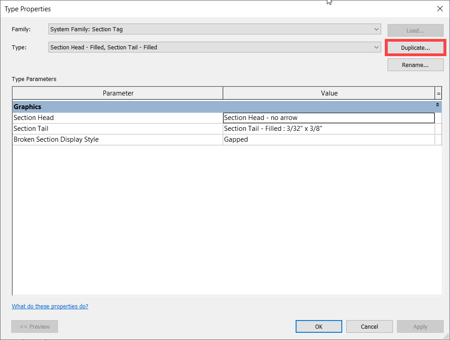Open the Type dropdown list
The height and width of the screenshot is (340, 450).
click(x=377, y=47)
